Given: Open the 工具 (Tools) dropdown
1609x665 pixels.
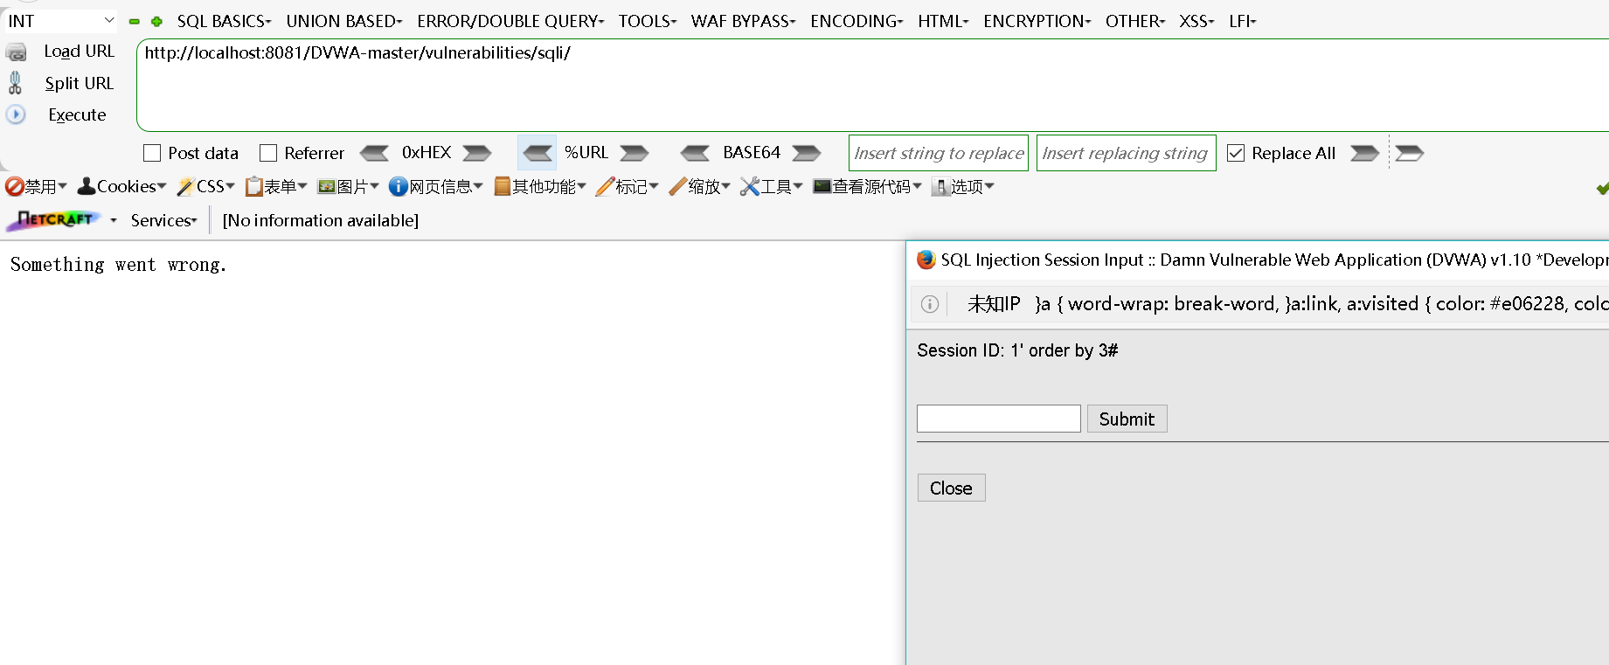Looking at the screenshot, I should coord(772,186).
